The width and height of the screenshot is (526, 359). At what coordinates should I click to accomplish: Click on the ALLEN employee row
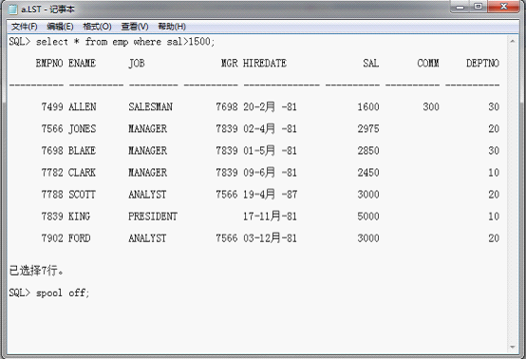[254, 107]
